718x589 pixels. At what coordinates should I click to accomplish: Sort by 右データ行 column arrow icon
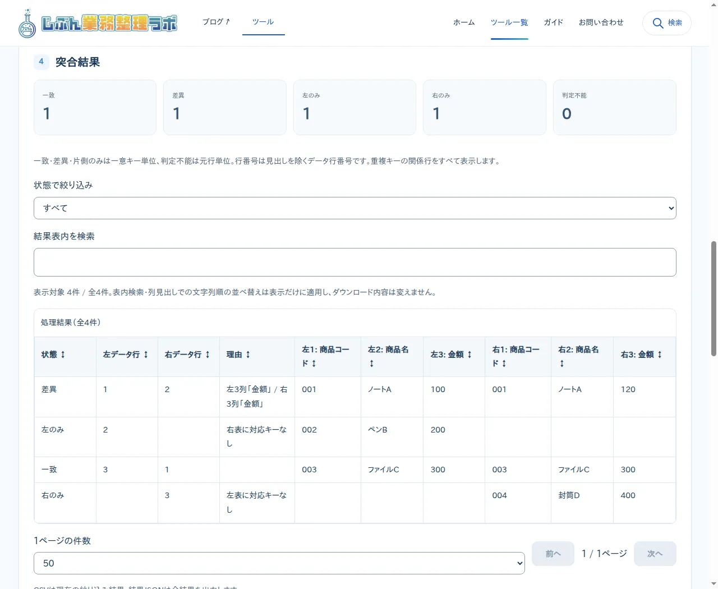point(208,355)
